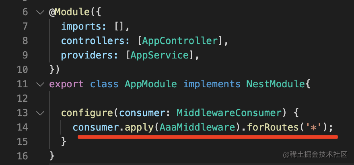Click the AaaMiddleware class reference
354x165 pixels.
coord(198,127)
